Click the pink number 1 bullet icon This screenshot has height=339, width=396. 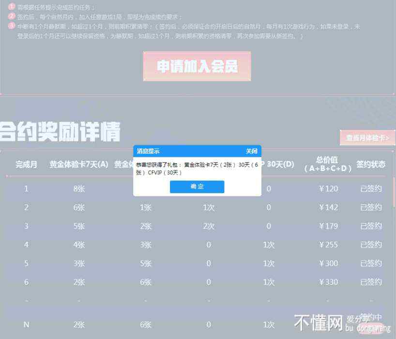pyautogui.click(x=12, y=7)
